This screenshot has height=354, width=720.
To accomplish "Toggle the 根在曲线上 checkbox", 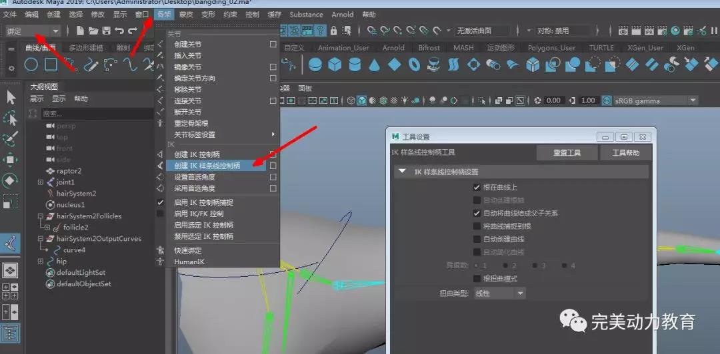I will click(x=477, y=188).
